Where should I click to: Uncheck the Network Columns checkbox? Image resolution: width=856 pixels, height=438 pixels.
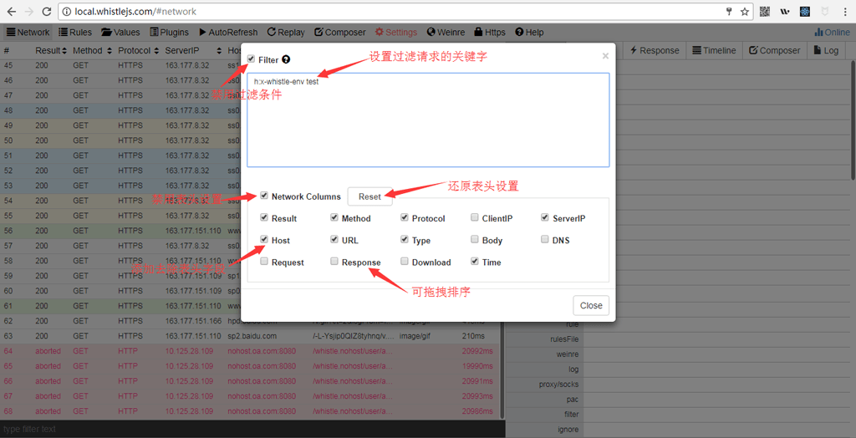pyautogui.click(x=264, y=196)
